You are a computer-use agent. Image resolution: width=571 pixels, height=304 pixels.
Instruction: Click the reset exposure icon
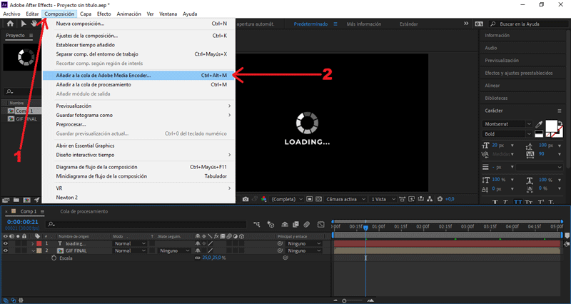click(440, 199)
